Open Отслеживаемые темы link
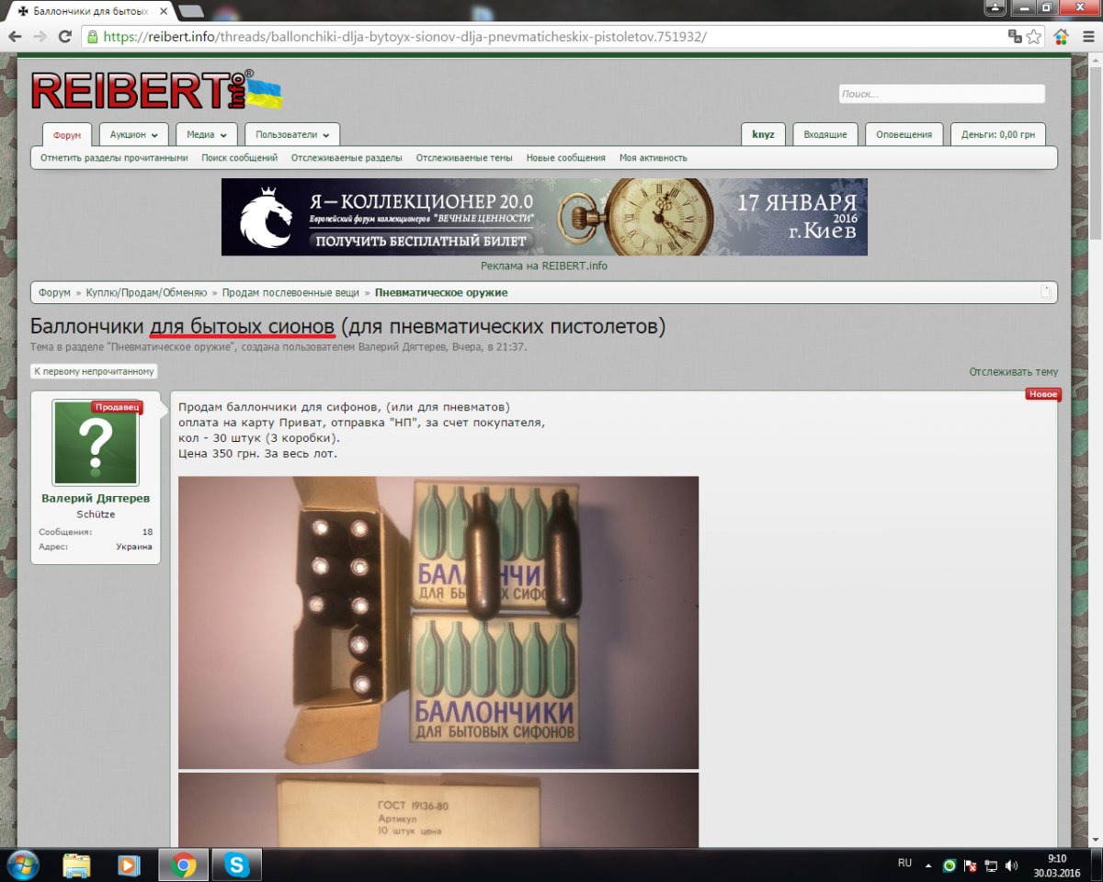 (464, 158)
